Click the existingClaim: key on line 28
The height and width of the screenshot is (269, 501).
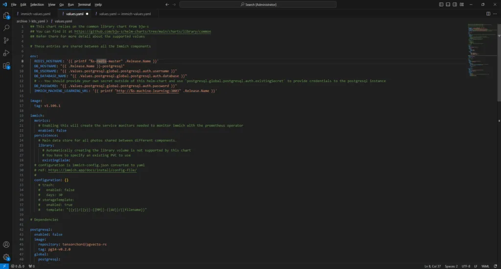click(56, 160)
